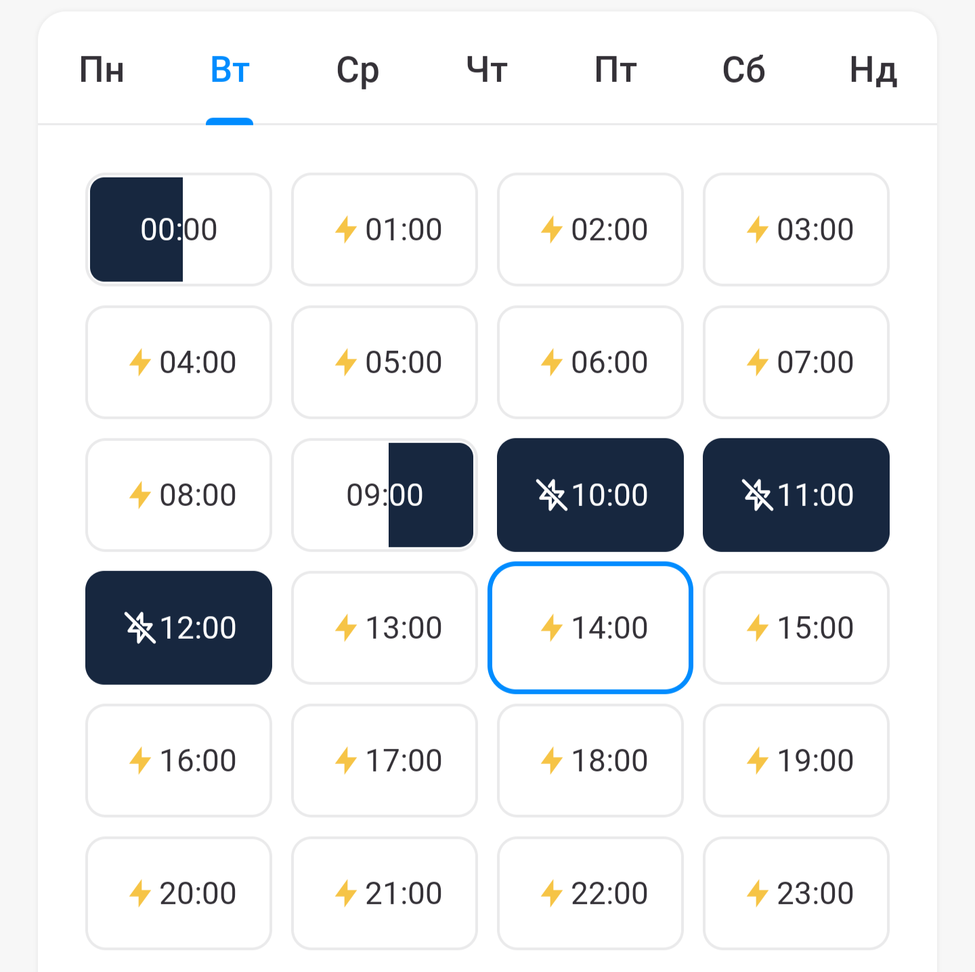Select the Сб weekday tab
Image resolution: width=975 pixels, height=972 pixels.
point(743,70)
